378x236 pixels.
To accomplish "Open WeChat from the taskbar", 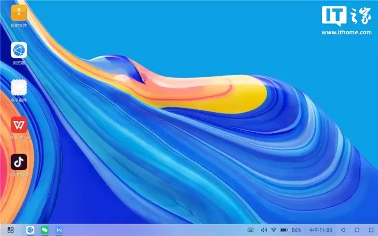I will point(45,230).
